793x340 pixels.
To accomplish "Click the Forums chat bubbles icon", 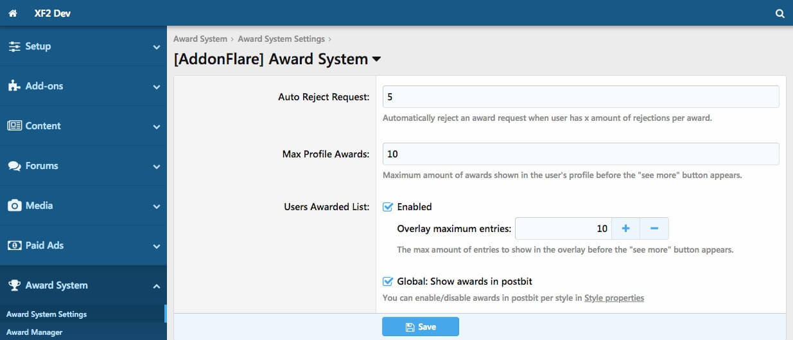I will click(x=14, y=166).
